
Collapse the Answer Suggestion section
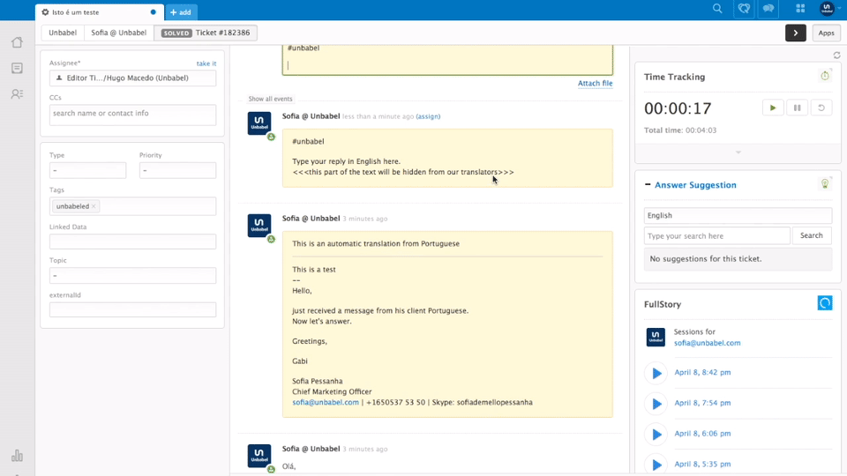tap(648, 184)
